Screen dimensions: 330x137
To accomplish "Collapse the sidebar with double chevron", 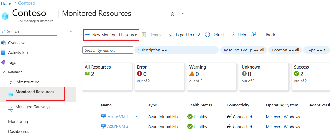I will click(71, 32).
